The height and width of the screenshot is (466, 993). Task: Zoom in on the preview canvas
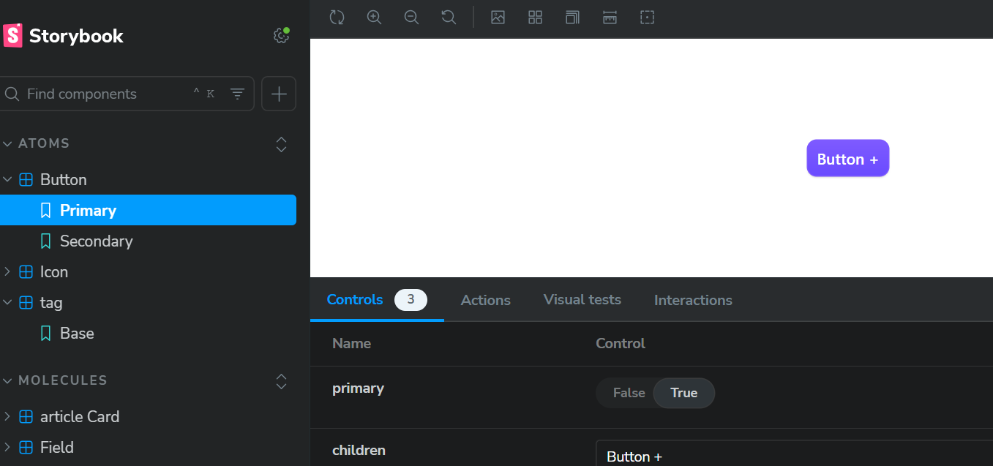pos(374,17)
